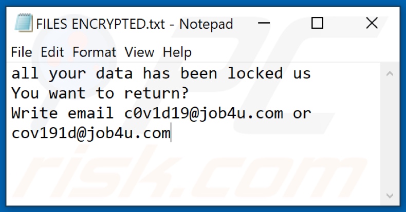Click the empty area below the text

pyautogui.click(x=195, y=175)
